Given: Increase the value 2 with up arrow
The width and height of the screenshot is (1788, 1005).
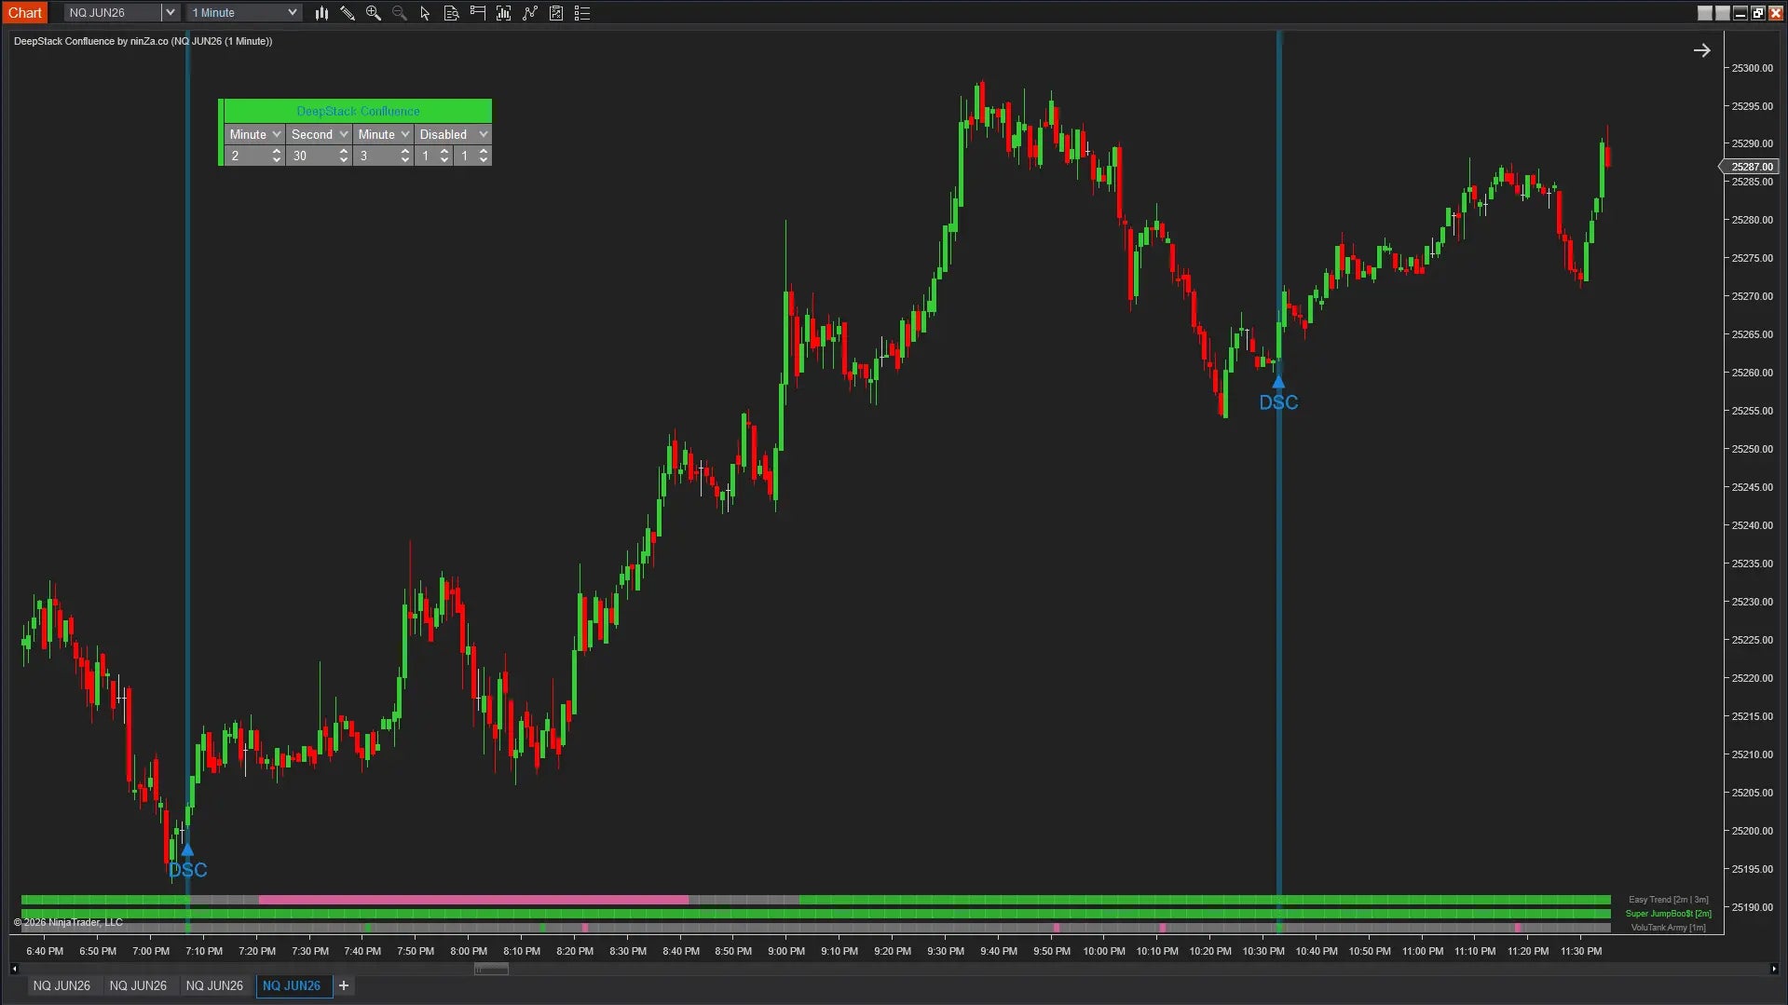Looking at the screenshot, I should pyautogui.click(x=277, y=152).
